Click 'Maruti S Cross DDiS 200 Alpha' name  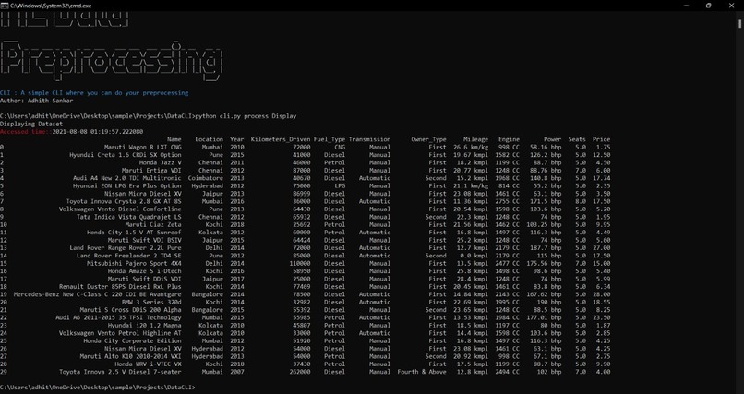[x=130, y=310]
